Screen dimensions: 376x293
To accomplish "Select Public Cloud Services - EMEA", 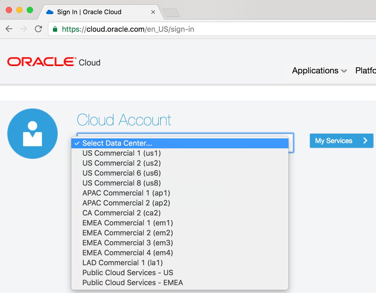I will pos(180,283).
